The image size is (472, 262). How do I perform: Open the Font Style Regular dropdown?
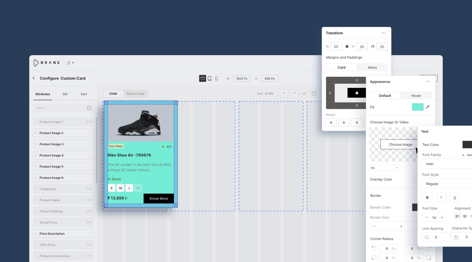coord(447,184)
